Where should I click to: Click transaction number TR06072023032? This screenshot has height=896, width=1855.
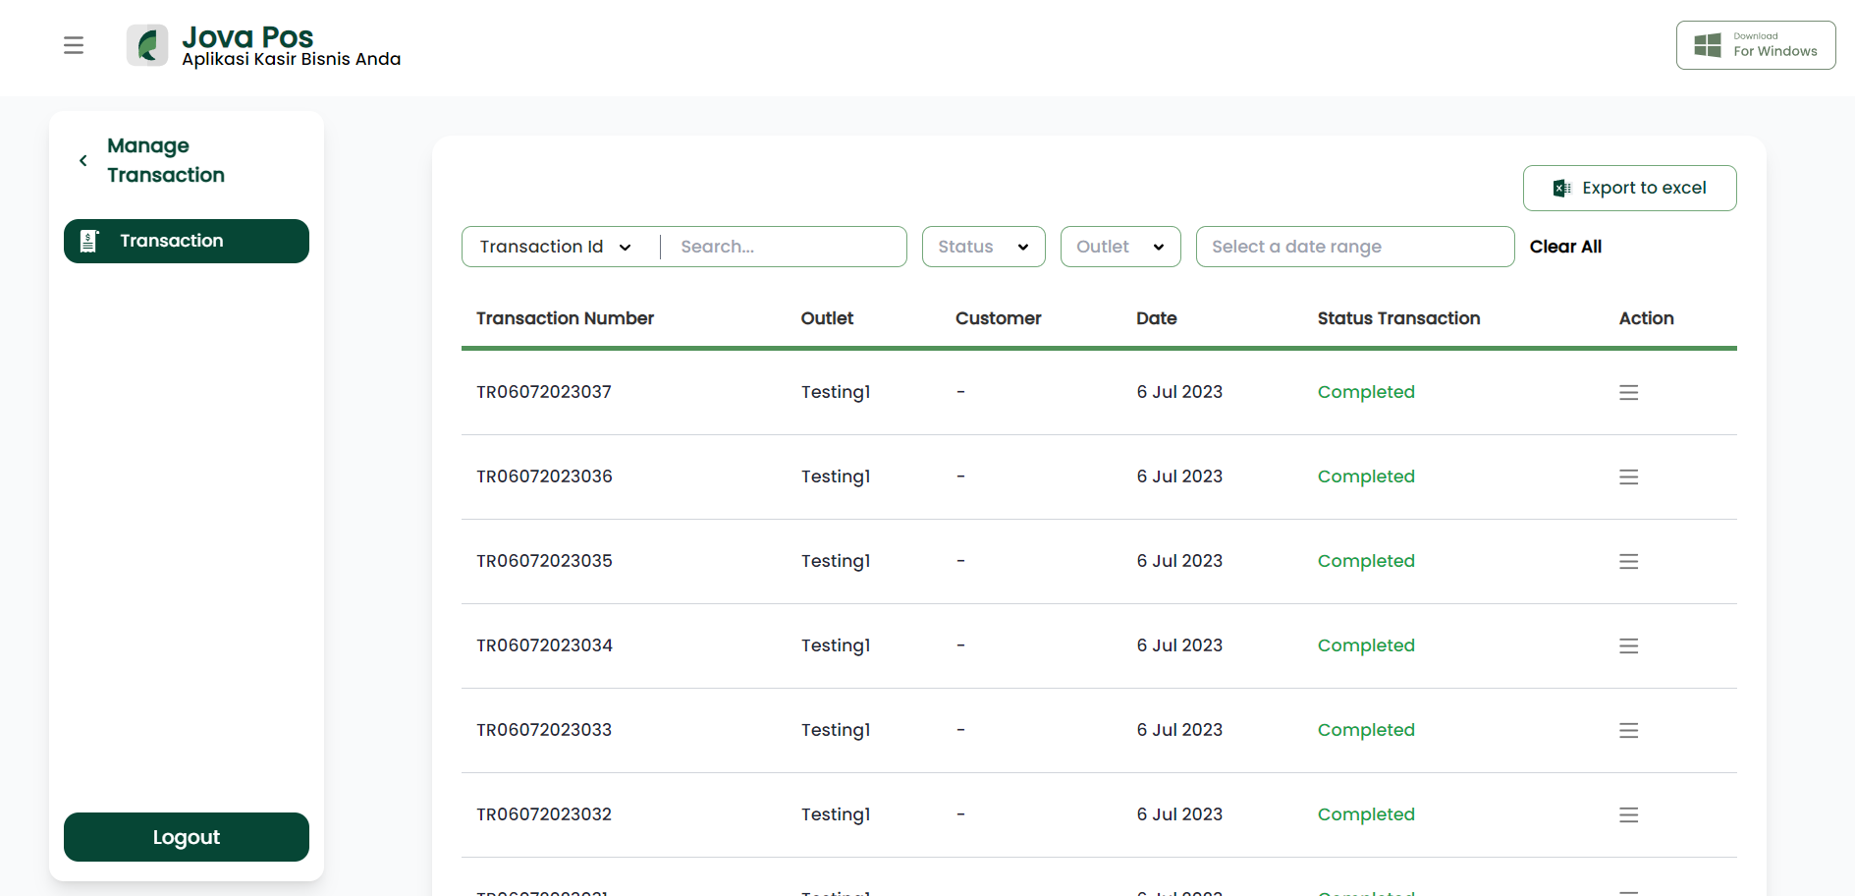[544, 814]
